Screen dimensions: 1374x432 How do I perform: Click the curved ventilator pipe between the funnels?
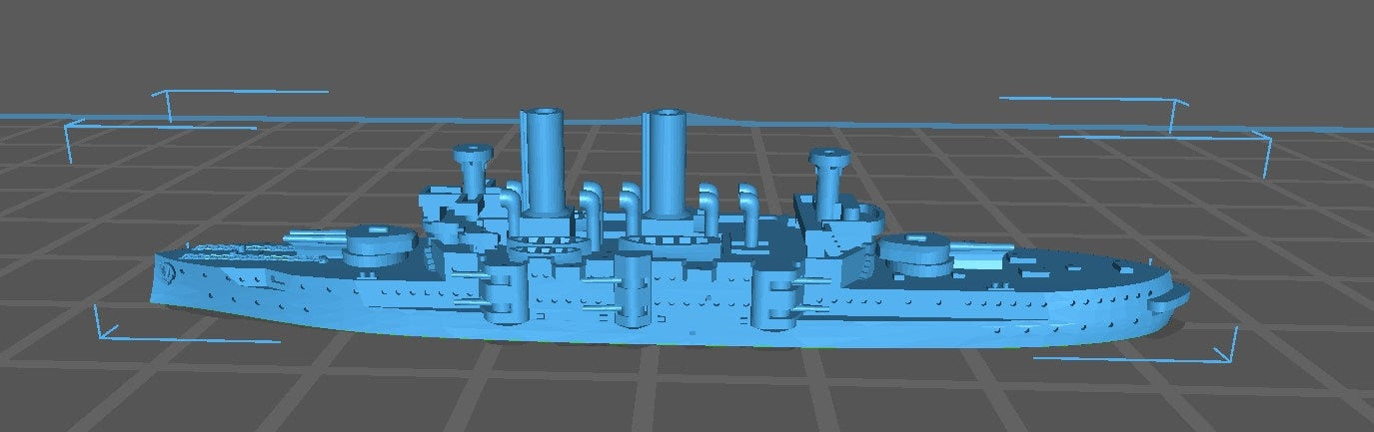(x=629, y=205)
